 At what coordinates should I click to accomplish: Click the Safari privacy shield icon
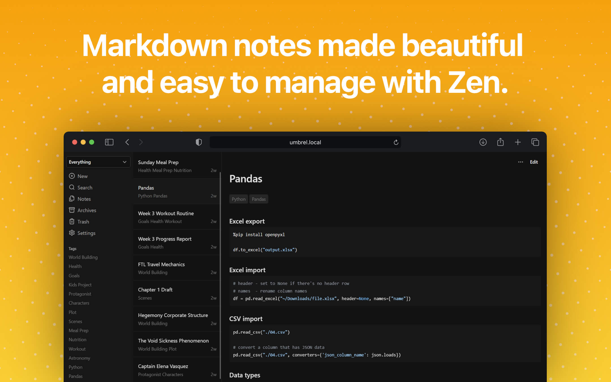[199, 142]
